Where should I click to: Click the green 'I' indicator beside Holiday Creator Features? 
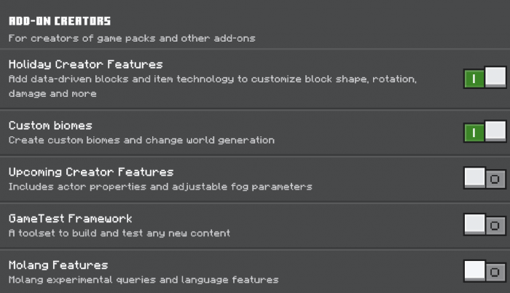tap(474, 79)
